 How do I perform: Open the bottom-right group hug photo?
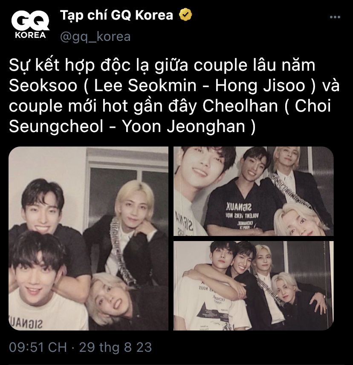(x=254, y=286)
